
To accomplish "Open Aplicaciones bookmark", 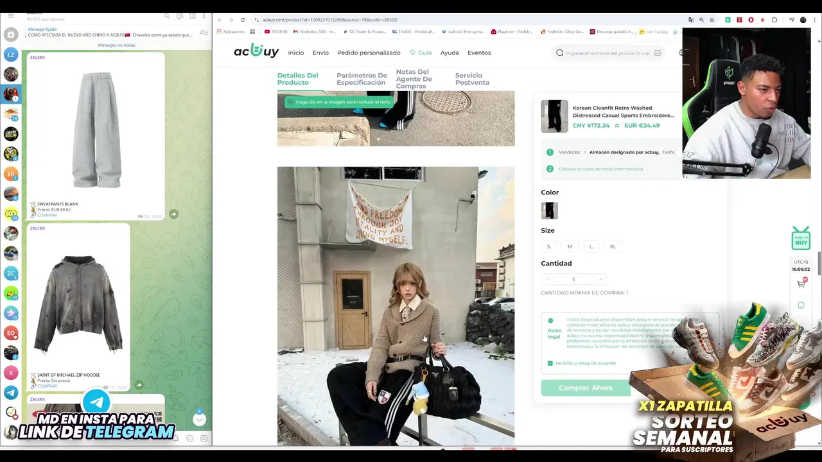I will [x=231, y=31].
